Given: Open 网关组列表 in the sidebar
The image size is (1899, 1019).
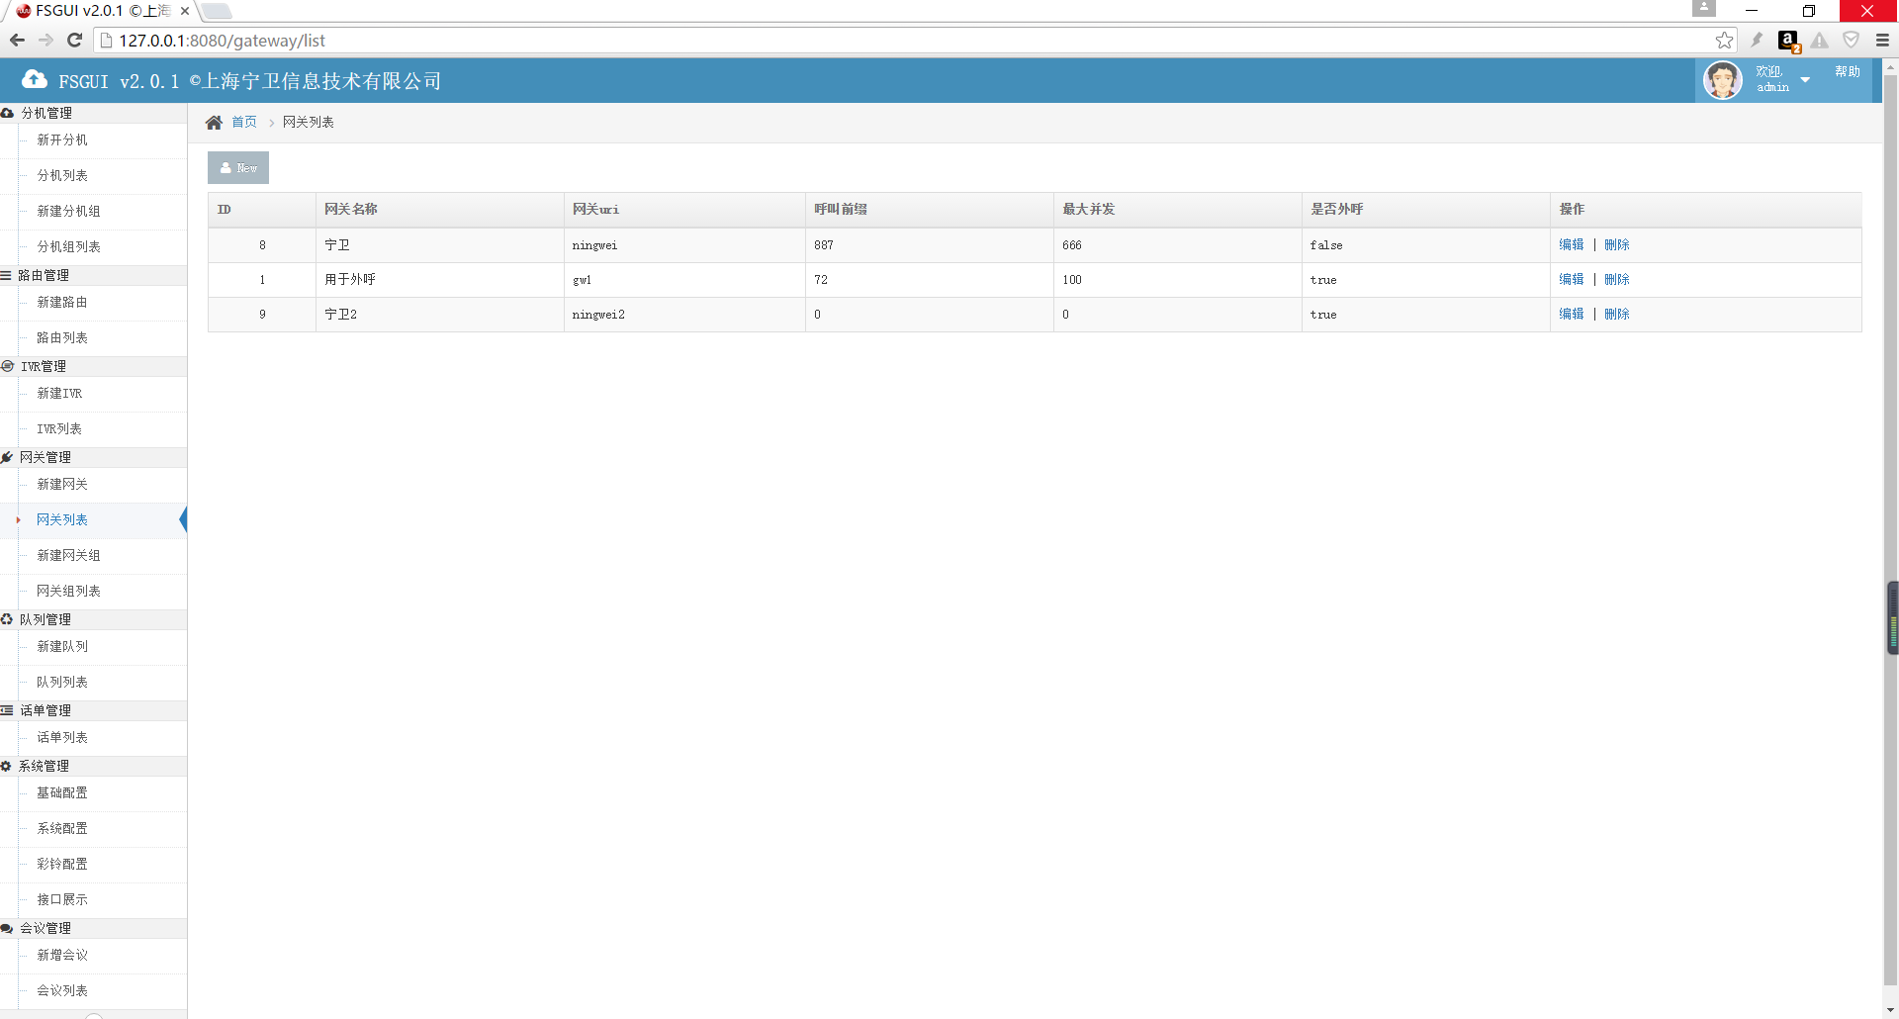Looking at the screenshot, I should pos(68,592).
